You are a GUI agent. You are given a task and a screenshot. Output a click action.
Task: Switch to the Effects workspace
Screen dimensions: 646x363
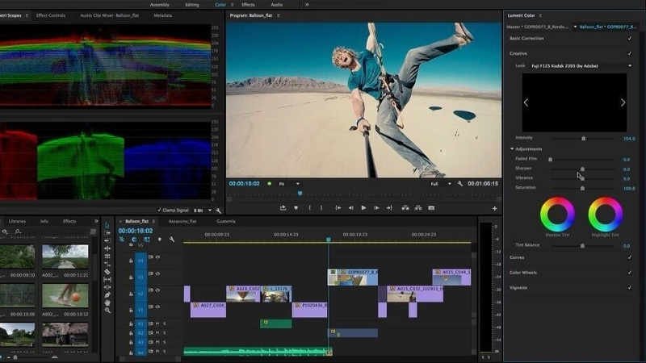248,5
